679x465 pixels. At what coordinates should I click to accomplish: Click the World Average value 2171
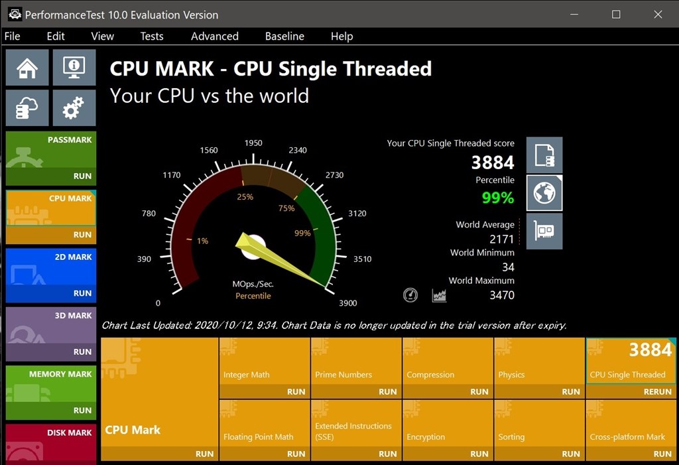[501, 239]
